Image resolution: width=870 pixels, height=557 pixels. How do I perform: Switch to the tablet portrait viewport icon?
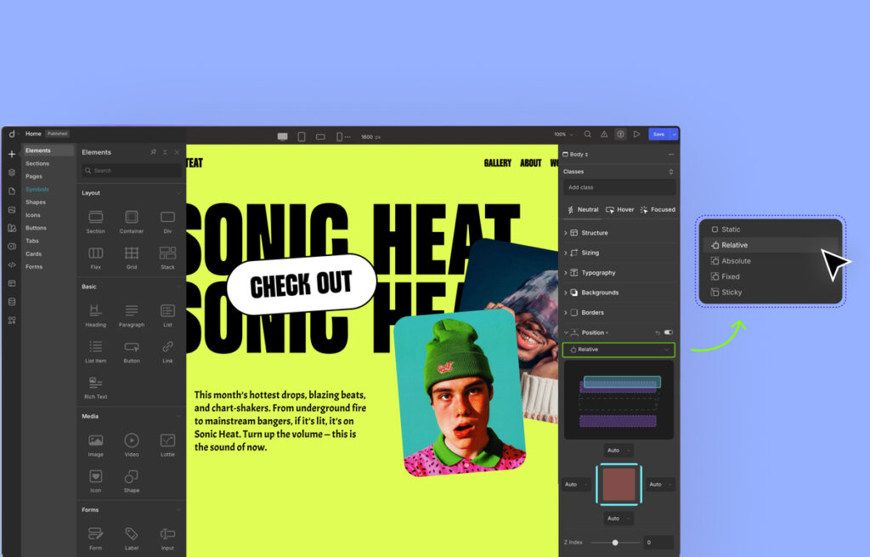pos(302,136)
